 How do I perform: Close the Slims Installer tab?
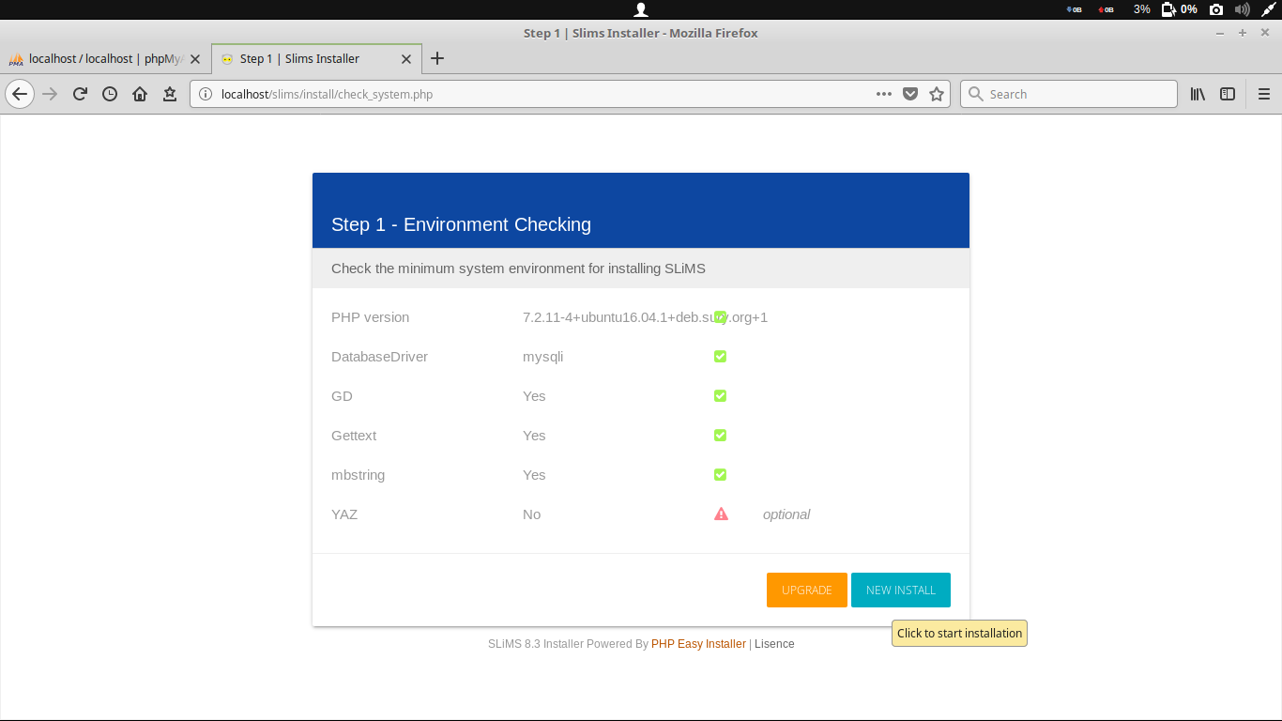click(x=406, y=59)
